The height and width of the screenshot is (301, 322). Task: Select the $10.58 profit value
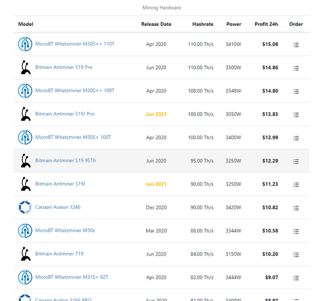[x=270, y=231]
